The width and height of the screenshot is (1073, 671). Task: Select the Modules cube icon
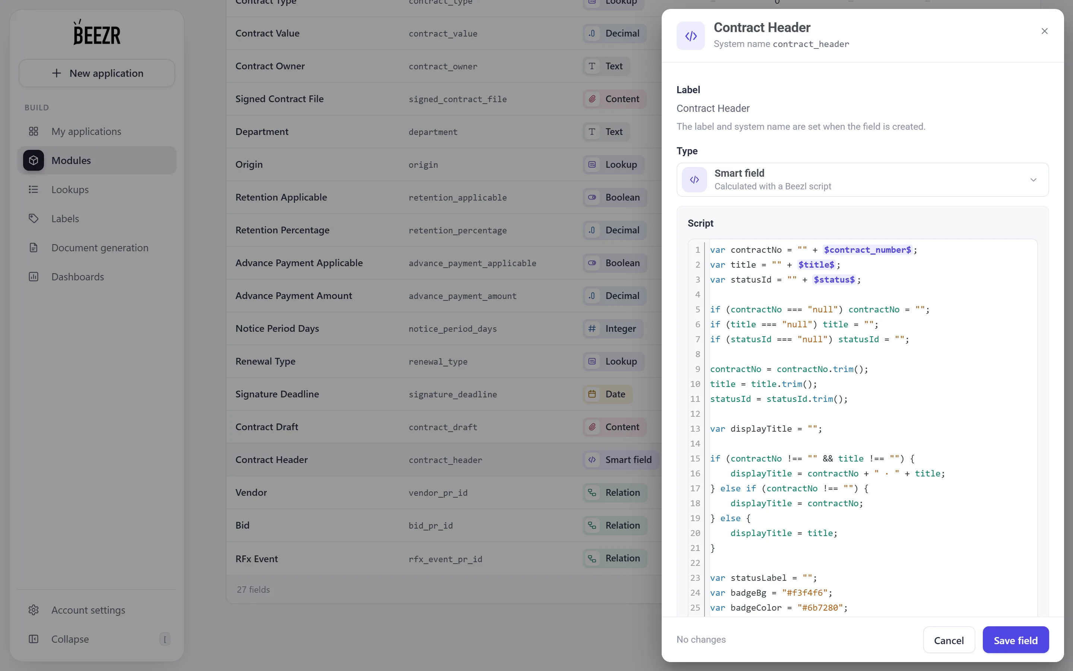pyautogui.click(x=33, y=160)
